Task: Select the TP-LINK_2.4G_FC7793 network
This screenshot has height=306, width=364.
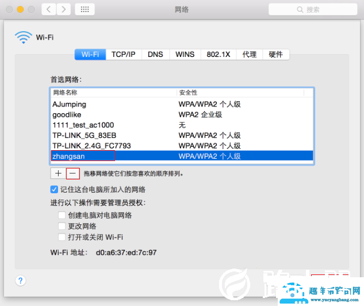Action: 182,146
